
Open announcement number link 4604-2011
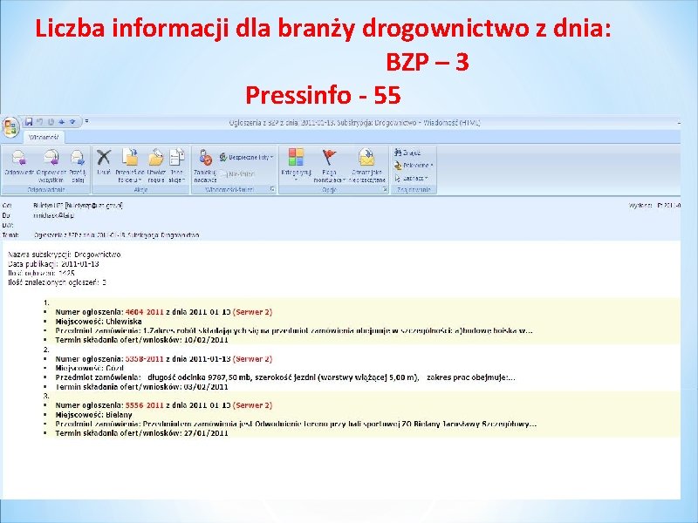pyautogui.click(x=145, y=312)
